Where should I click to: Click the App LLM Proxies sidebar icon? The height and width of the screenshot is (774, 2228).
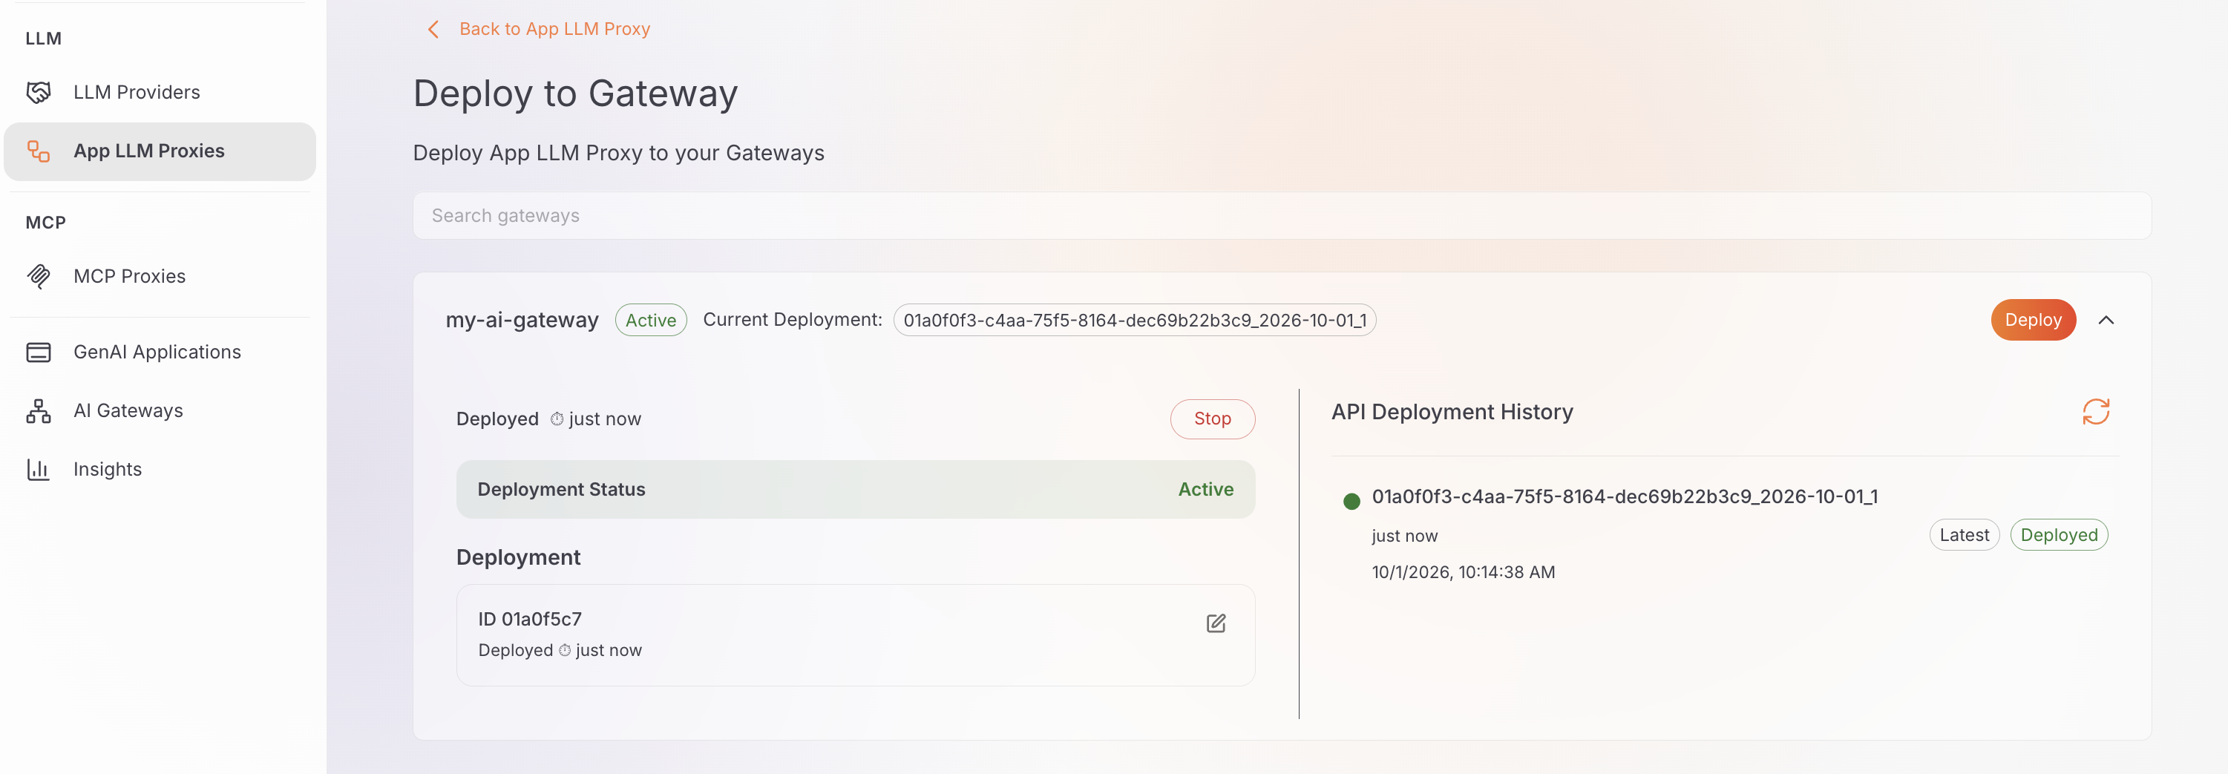[38, 151]
